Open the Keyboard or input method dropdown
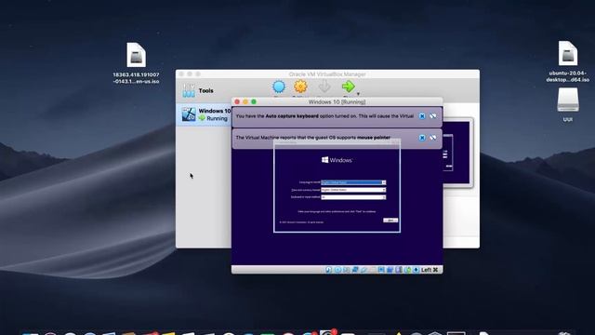595x335 pixels. 353,197
